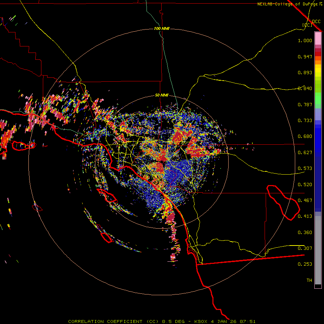
Task: Click the 1.000 scale value
Action: click(x=305, y=40)
